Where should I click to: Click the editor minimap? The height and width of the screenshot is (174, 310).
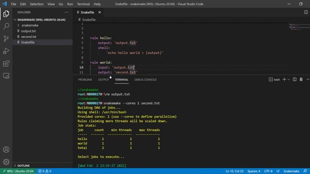[x=298, y=27]
